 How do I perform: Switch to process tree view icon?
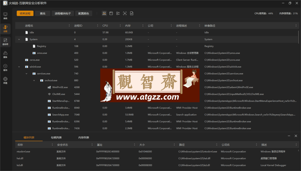104,14
